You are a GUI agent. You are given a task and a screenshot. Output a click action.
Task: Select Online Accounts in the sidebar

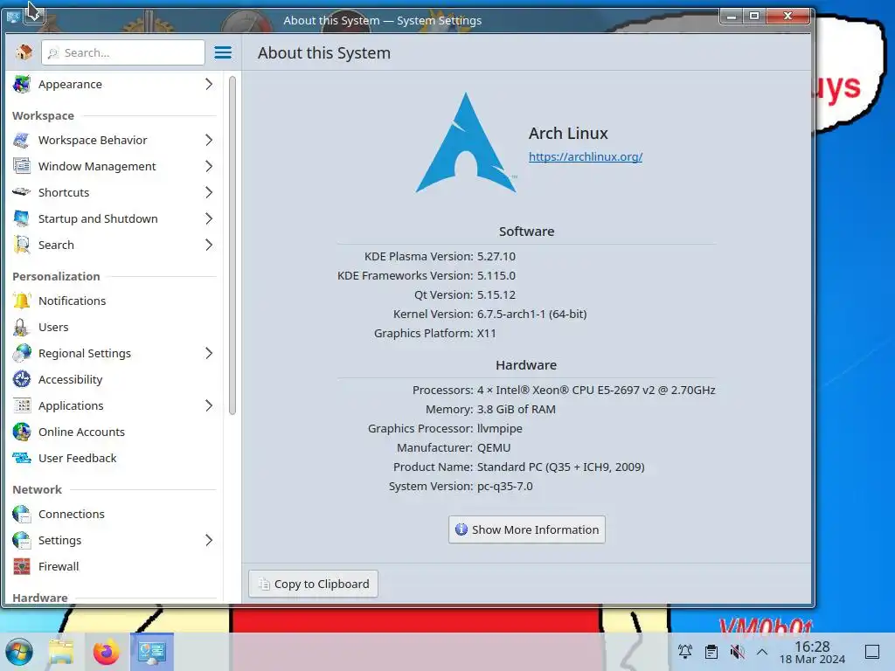[114, 432]
